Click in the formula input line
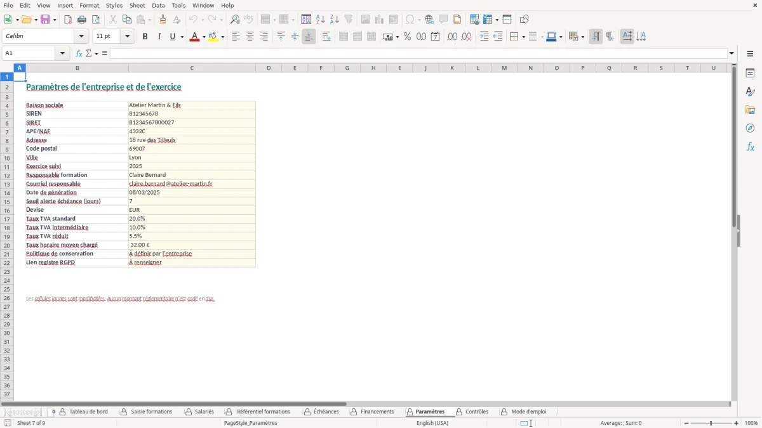 pos(418,53)
